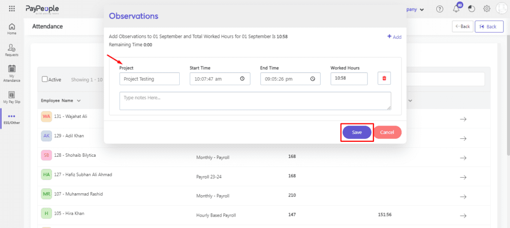Viewport: 510px width, 228px height.
Task: Click the MR avatar for Muhammad Rashid
Action: tap(46, 194)
